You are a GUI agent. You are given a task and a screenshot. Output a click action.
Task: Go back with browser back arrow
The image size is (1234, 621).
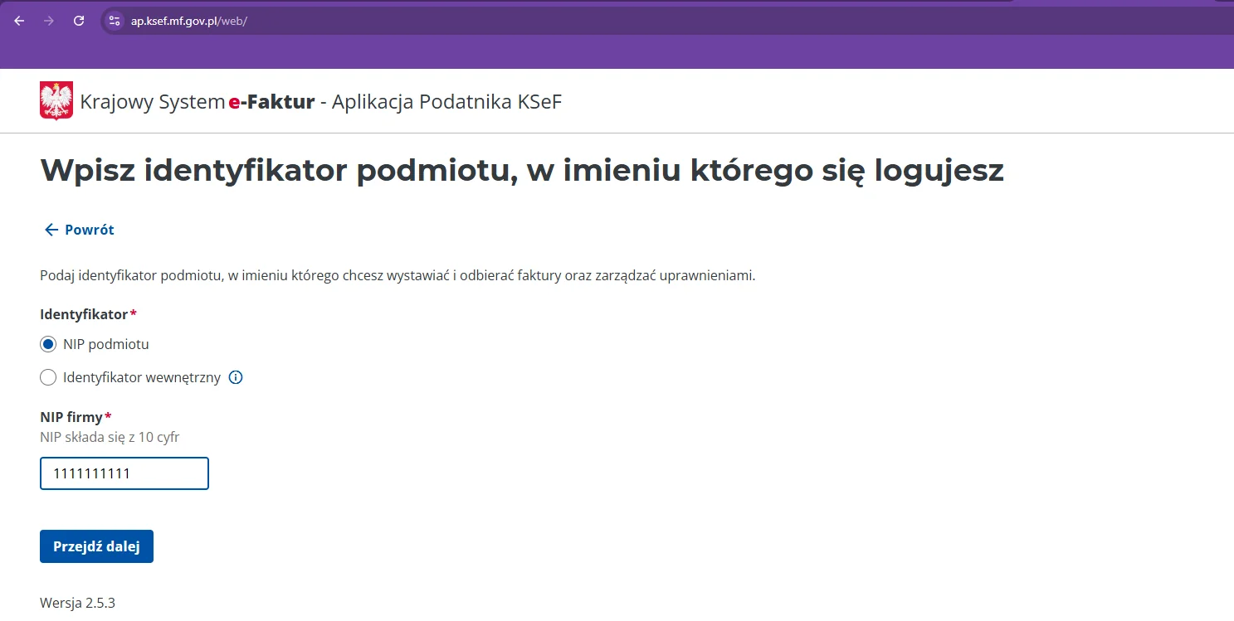pyautogui.click(x=19, y=21)
